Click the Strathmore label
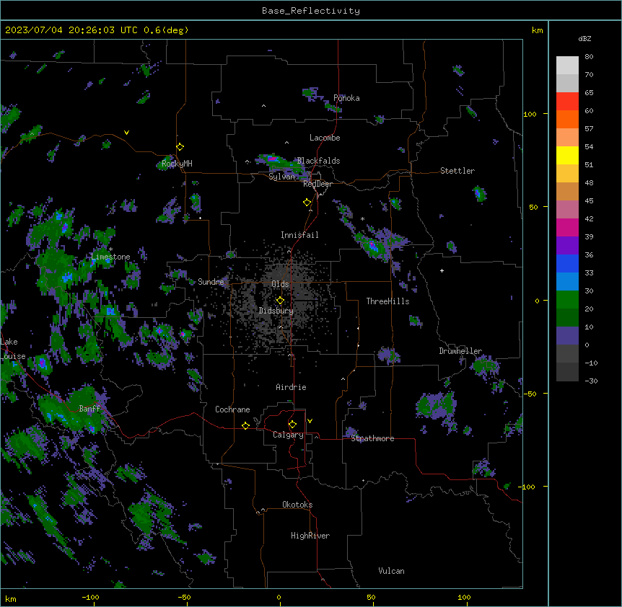Screen dimensions: 622x607 tap(372, 438)
